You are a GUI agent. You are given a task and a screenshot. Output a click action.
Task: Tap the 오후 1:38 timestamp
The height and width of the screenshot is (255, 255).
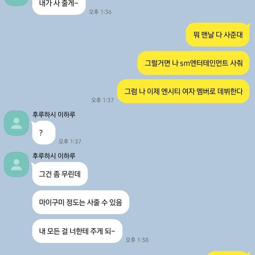click(137, 240)
